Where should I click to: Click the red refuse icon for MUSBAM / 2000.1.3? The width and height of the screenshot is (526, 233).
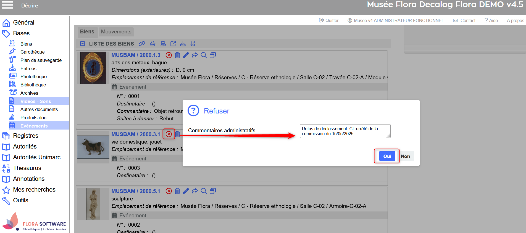[x=169, y=55]
